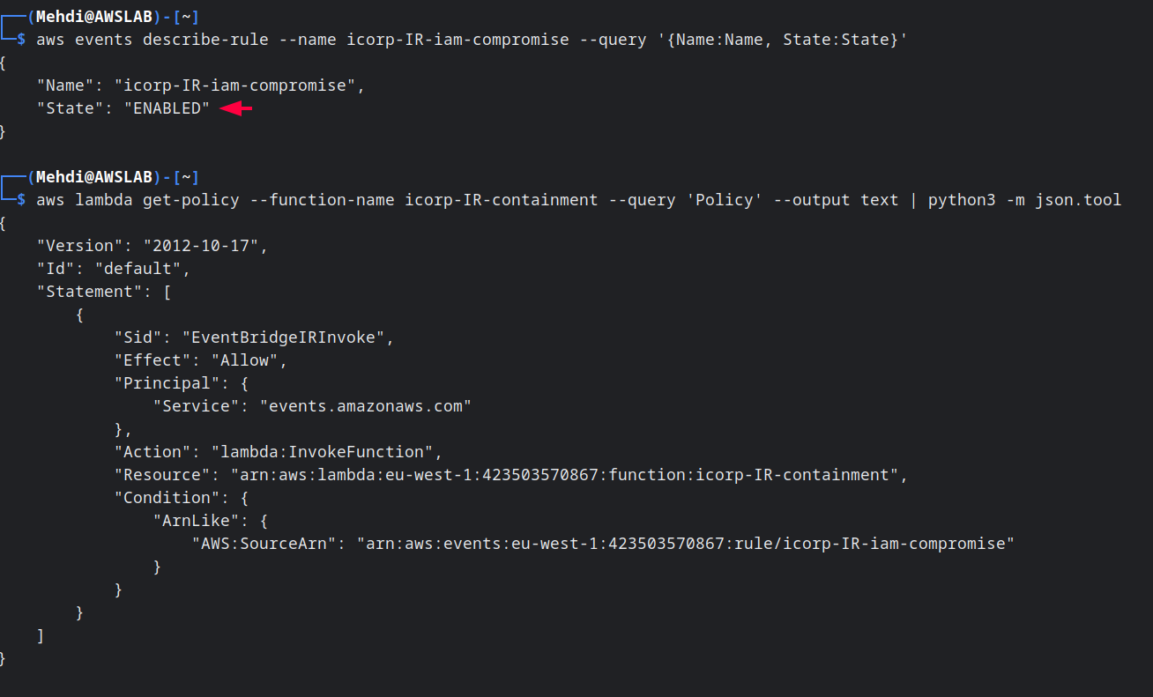This screenshot has width=1153, height=697.
Task: Click the first $ prompt symbol
Action: [x=21, y=40]
